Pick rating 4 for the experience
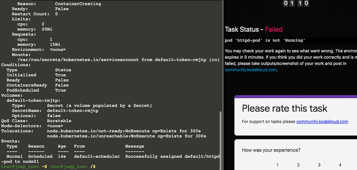Image resolution: width=357 pixels, height=170 pixels. [x=340, y=165]
